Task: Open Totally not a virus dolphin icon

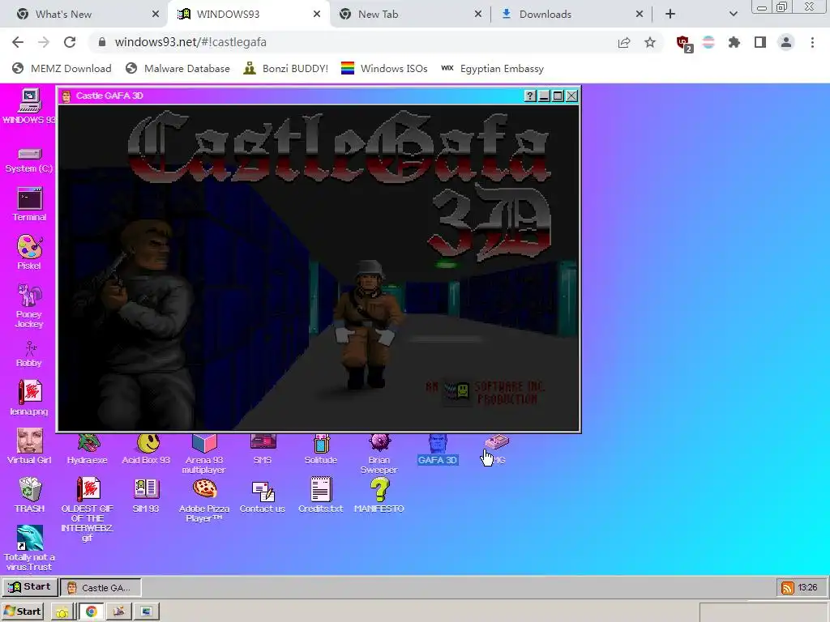Action: (x=29, y=548)
